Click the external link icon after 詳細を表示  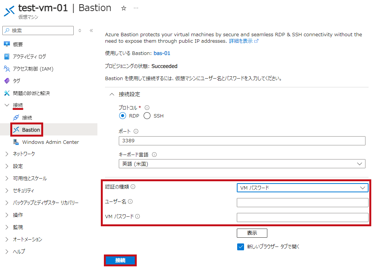[x=256, y=41]
